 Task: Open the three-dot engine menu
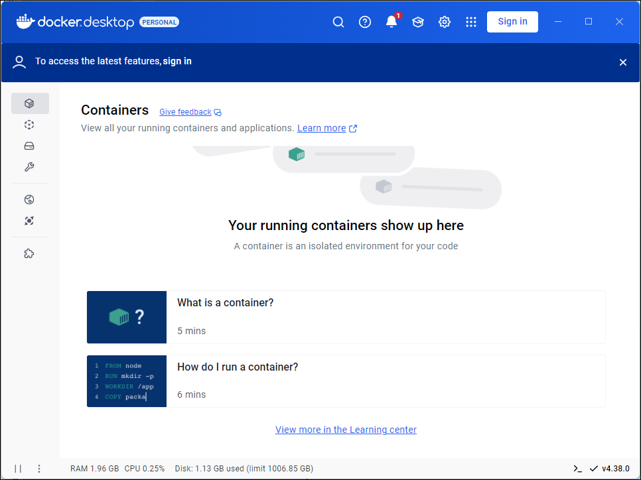pyautogui.click(x=39, y=469)
